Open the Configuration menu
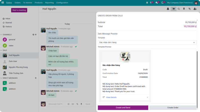This screenshot has width=200, height=112. [62, 3]
